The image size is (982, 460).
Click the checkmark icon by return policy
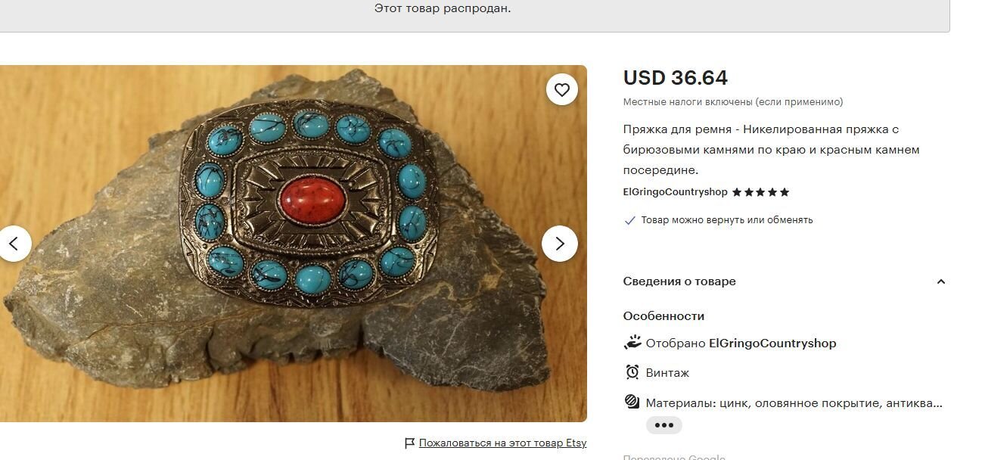click(629, 220)
